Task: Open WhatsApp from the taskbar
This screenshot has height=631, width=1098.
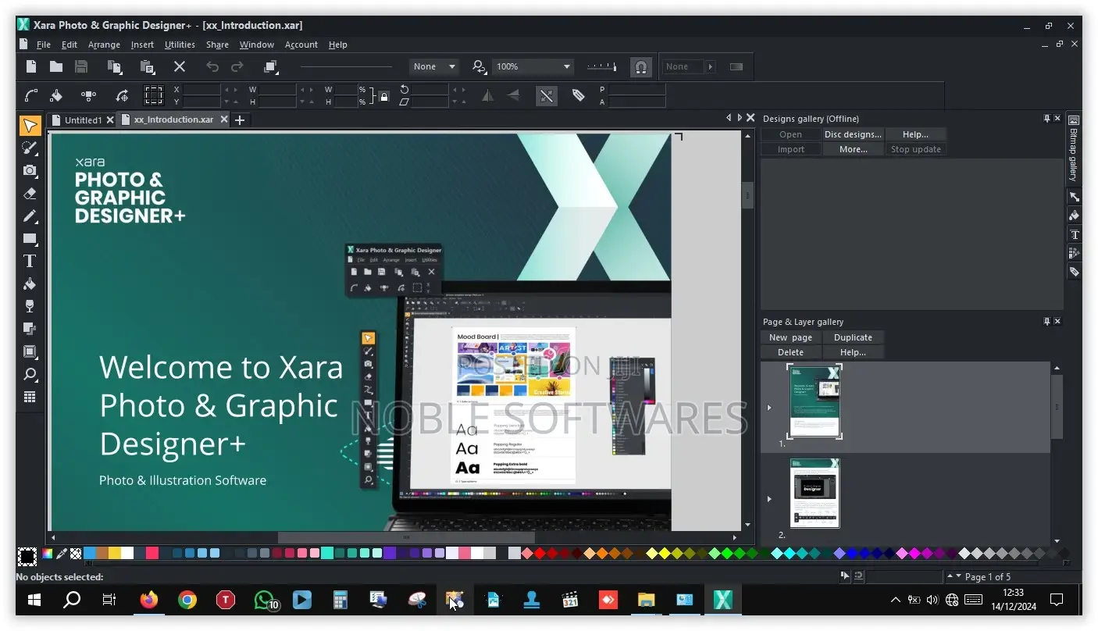Action: pos(265,600)
